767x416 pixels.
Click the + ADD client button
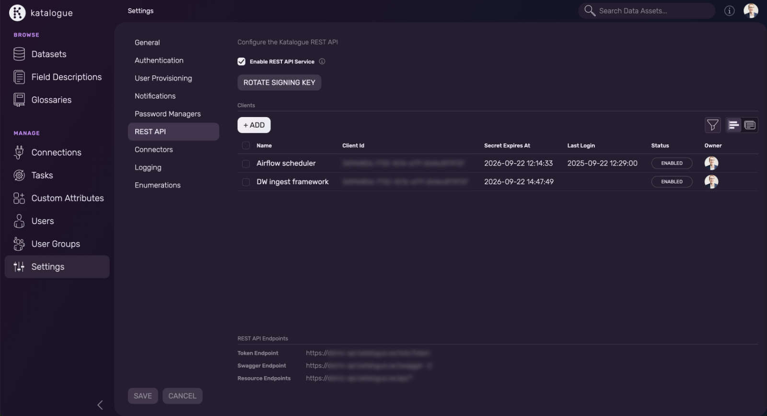pos(254,125)
